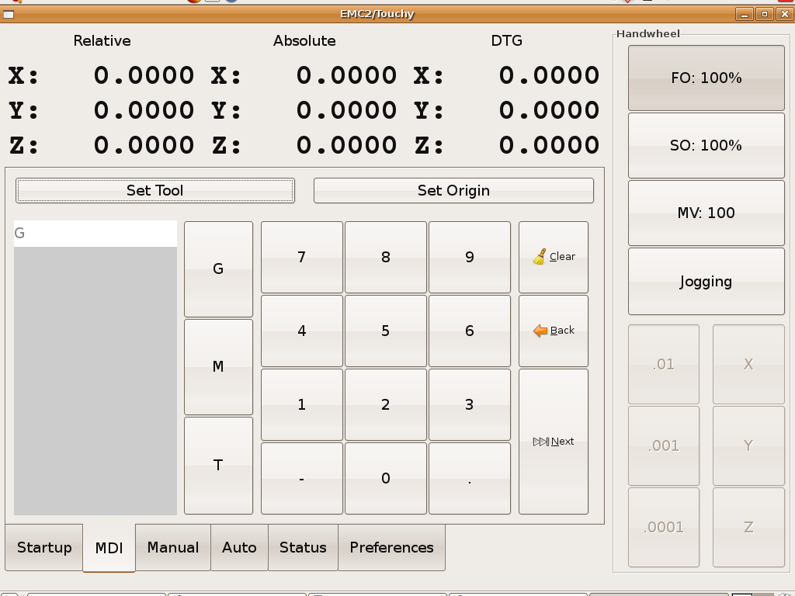Tap keypad digit 5
The height and width of the screenshot is (596, 795).
(x=386, y=331)
